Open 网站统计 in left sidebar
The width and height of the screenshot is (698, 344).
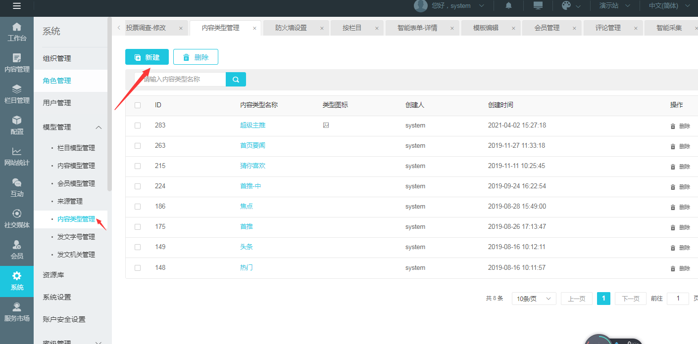click(17, 157)
